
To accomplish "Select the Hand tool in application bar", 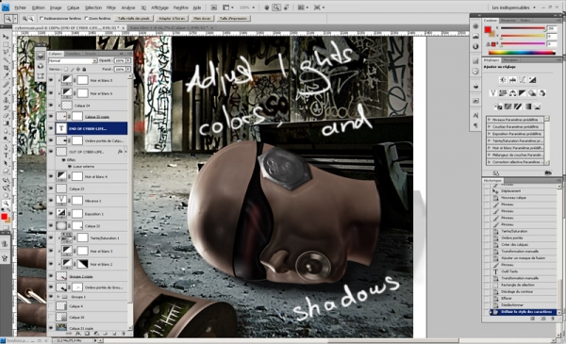I will [267, 8].
